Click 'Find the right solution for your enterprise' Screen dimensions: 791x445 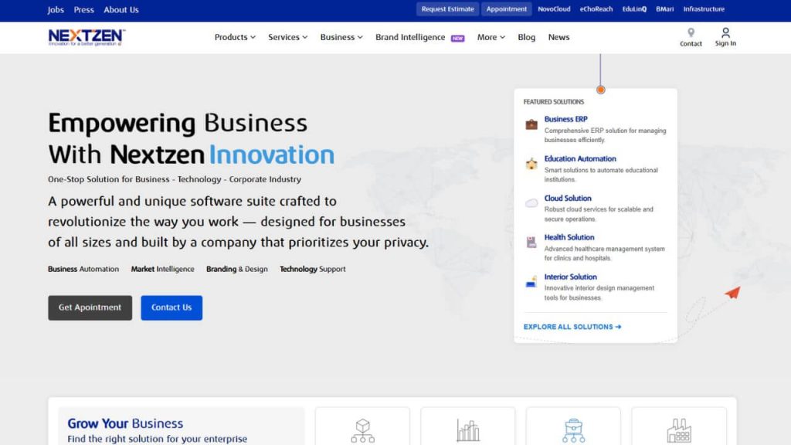tap(158, 439)
